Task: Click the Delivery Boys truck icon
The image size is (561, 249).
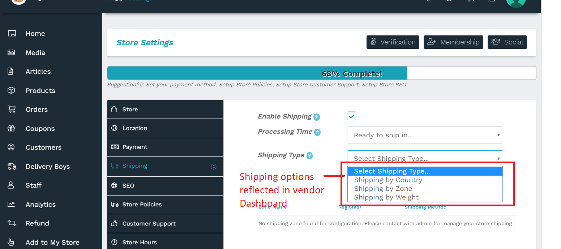Action: tap(12, 166)
